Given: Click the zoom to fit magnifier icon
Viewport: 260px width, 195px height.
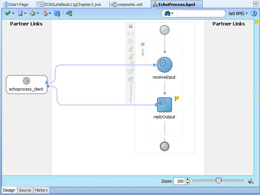Looking at the screenshot, I should click(251, 181).
